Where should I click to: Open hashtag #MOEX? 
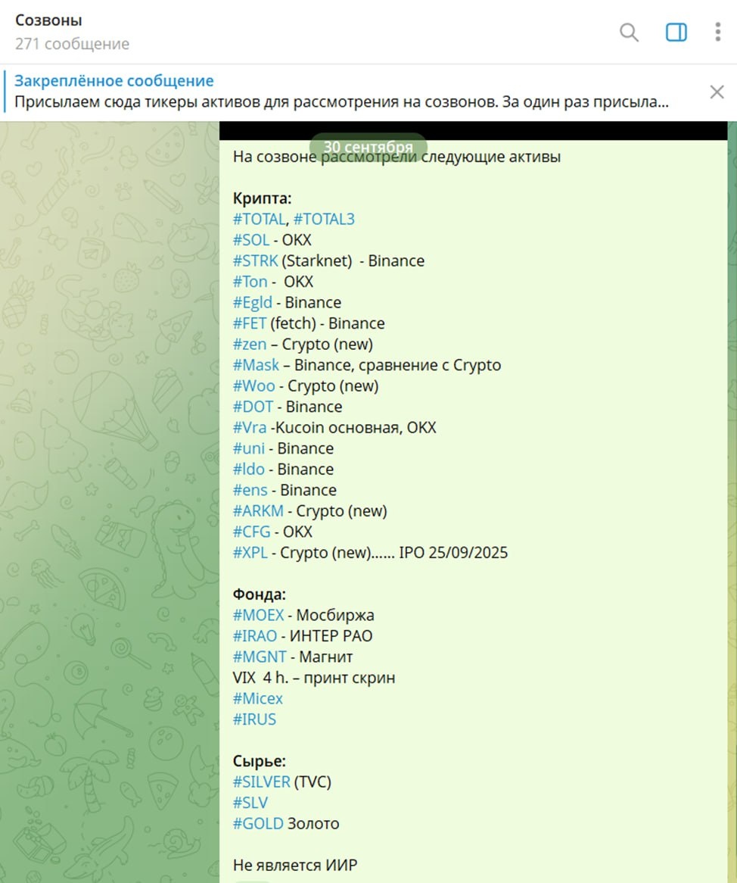tap(258, 615)
